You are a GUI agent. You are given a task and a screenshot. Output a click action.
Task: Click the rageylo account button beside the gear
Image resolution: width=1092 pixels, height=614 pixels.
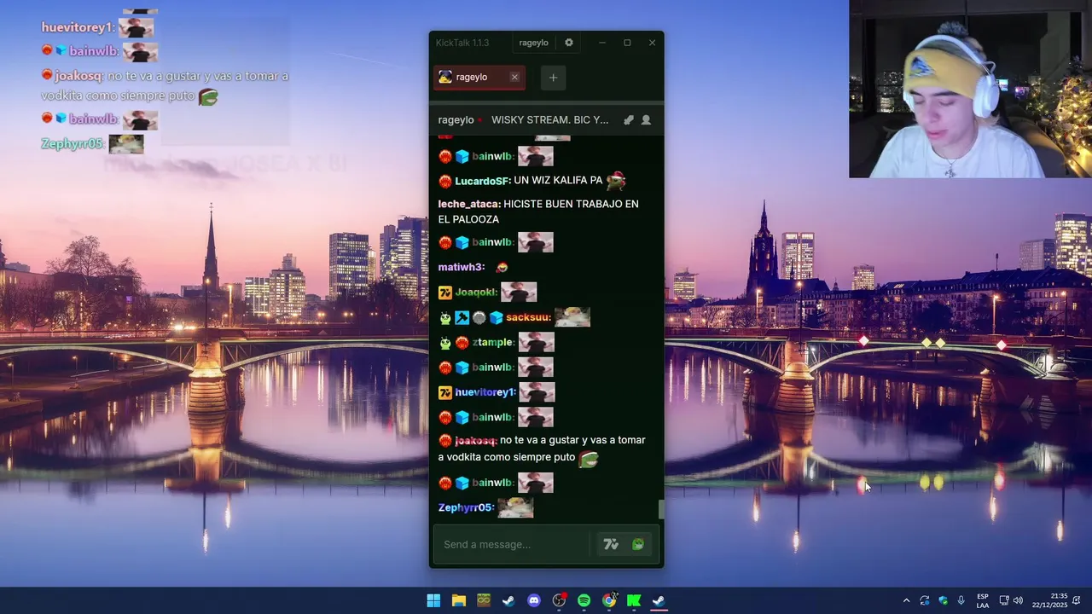[533, 43]
